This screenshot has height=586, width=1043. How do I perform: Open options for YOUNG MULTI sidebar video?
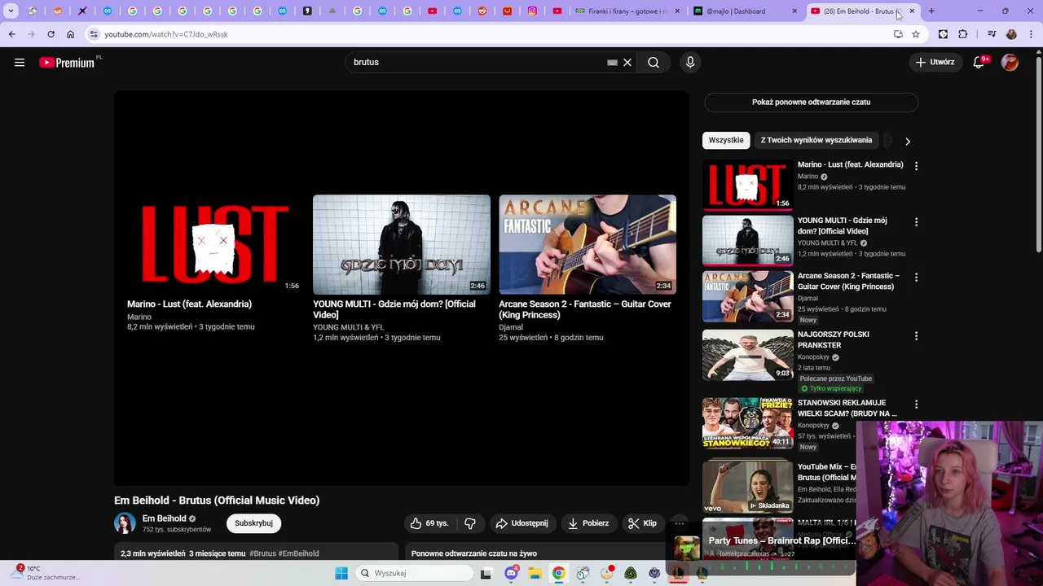coord(916,222)
